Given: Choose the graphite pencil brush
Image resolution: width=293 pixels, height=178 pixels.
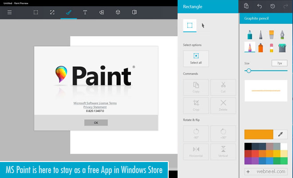Looking at the screenshot, I should click(250, 47).
